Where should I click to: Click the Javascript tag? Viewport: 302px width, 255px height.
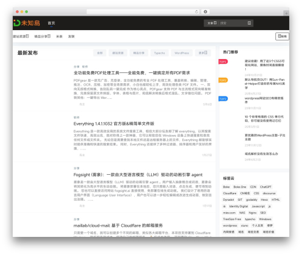click(x=259, y=206)
